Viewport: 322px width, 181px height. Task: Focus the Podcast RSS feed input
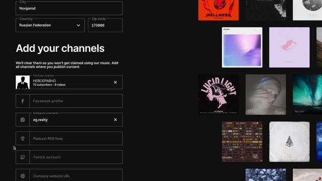point(76,139)
